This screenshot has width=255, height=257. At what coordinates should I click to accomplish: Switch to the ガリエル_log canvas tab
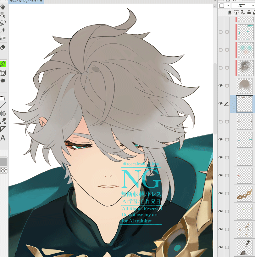22,2
